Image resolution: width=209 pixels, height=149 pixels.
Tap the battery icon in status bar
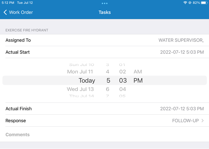coord(204,3)
